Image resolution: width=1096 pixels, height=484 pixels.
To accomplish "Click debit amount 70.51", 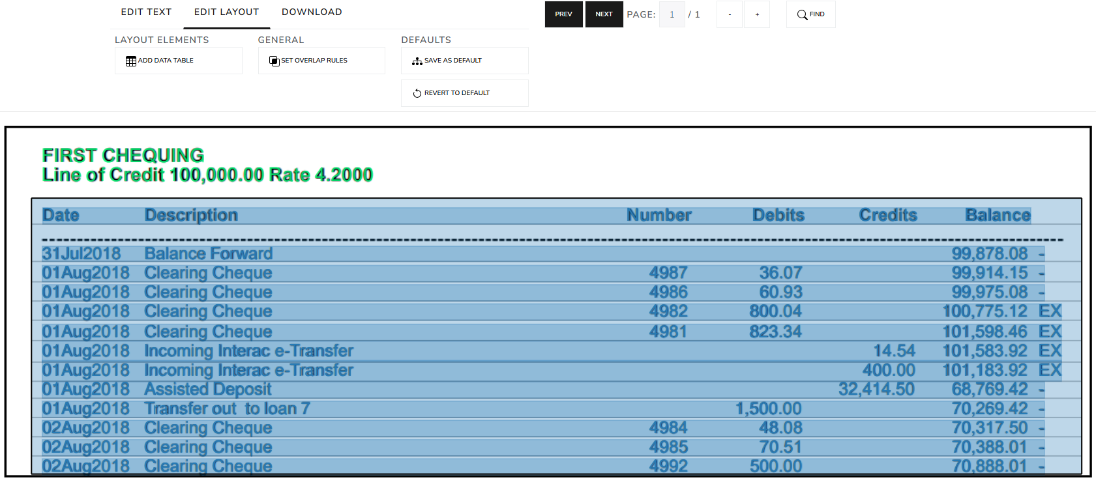I will [780, 448].
